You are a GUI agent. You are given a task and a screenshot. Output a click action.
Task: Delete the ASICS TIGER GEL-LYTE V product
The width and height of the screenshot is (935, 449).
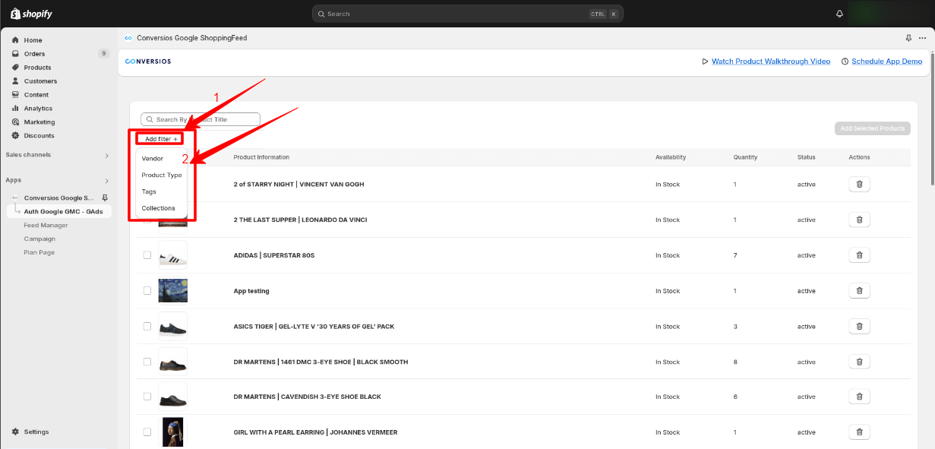[x=859, y=326]
